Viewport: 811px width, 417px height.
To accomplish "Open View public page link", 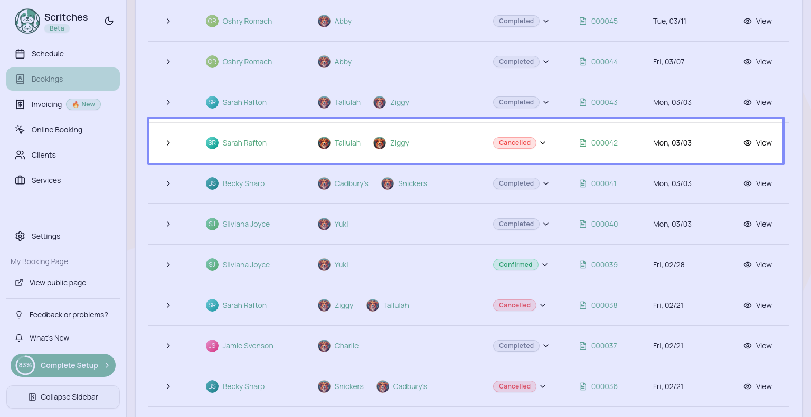I will pyautogui.click(x=58, y=283).
